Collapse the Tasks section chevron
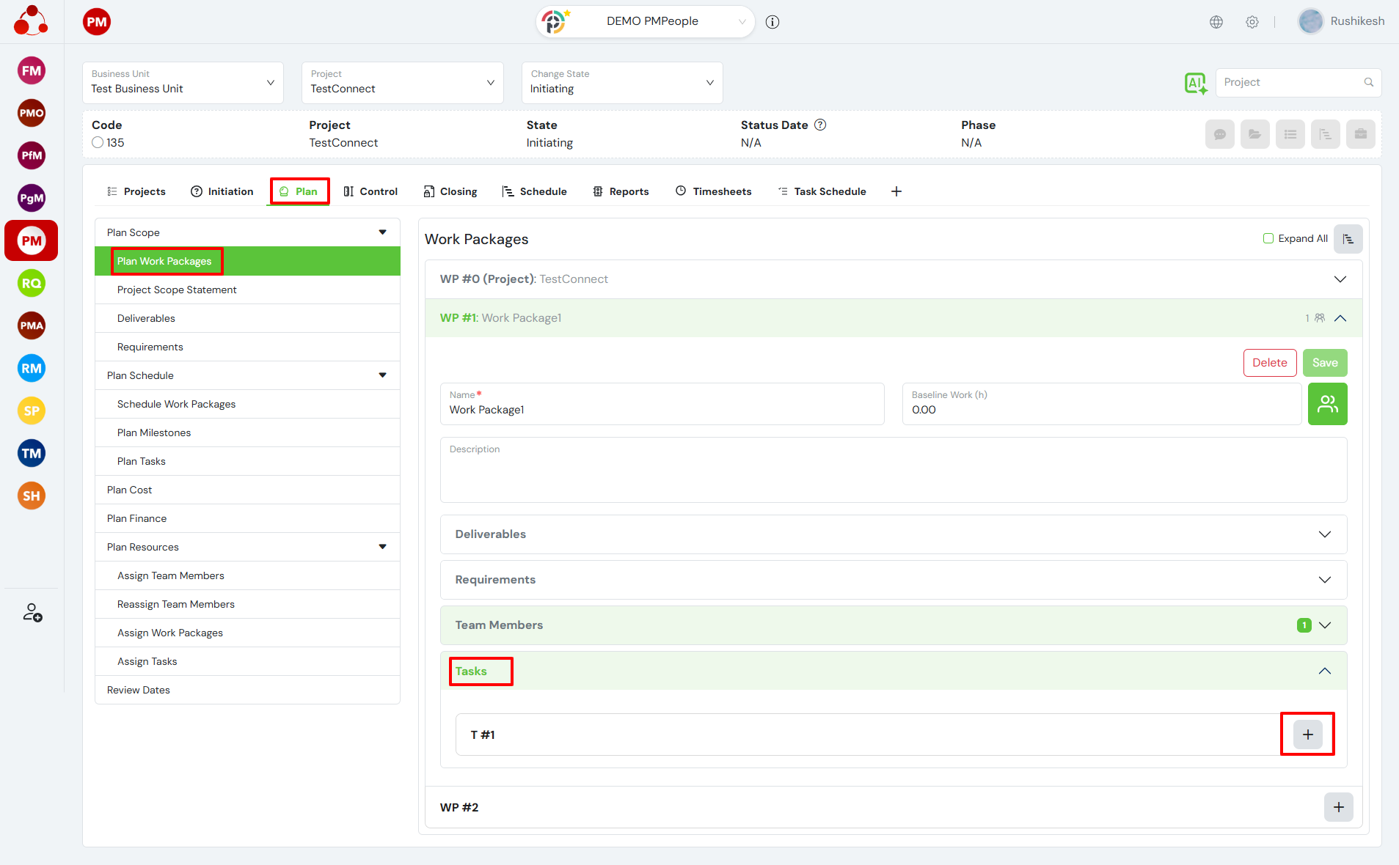Screen dimensions: 1399x865 coord(1324,671)
